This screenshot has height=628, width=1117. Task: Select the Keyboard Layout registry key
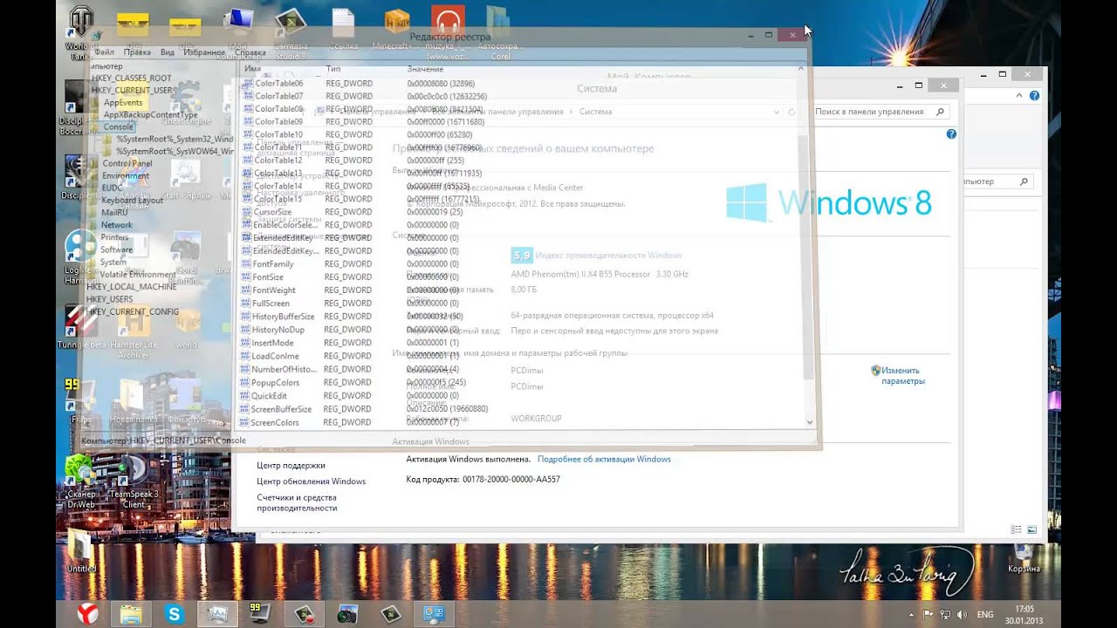[132, 201]
